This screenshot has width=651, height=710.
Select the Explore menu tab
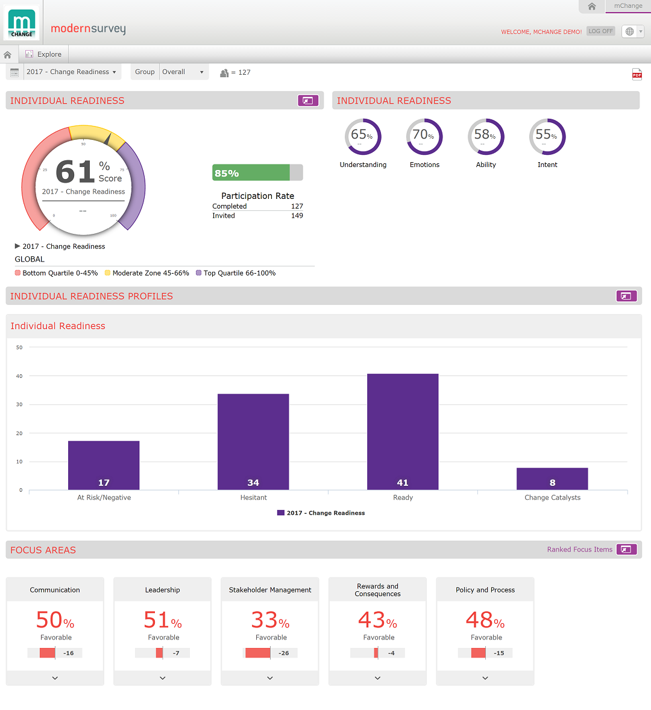click(43, 54)
